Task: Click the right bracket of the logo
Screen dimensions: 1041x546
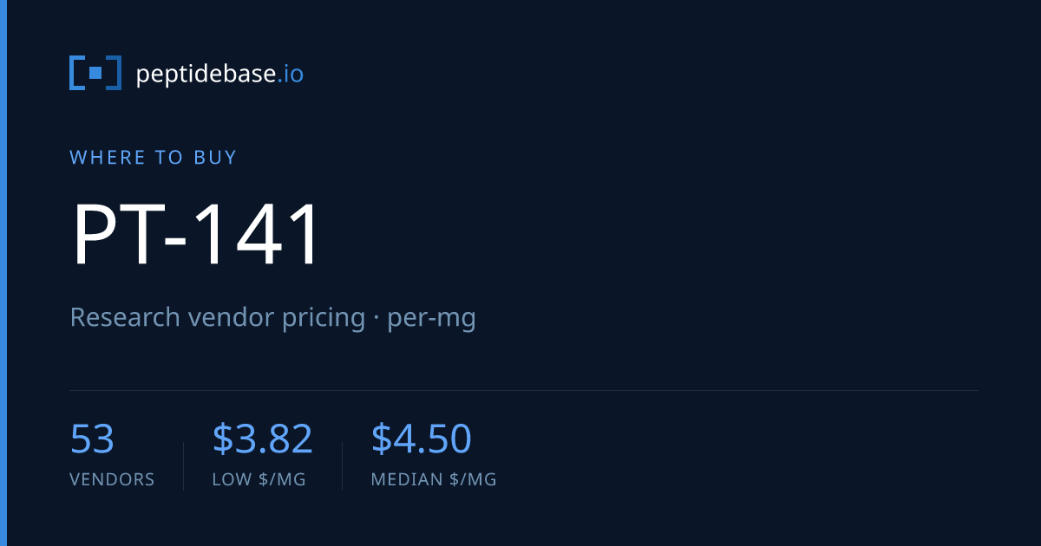Action: point(115,73)
